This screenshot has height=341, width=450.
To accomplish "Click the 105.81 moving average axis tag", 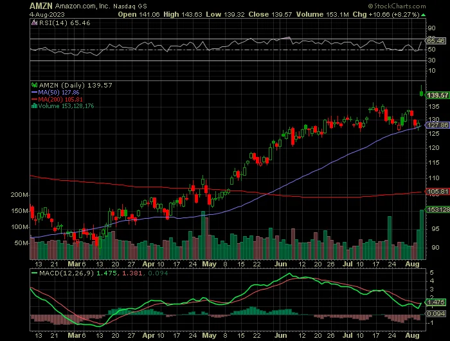I will pos(437,191).
